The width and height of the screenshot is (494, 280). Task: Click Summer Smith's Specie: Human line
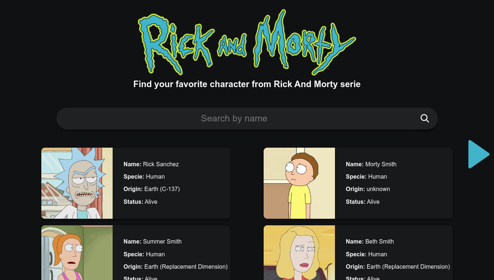[144, 254]
